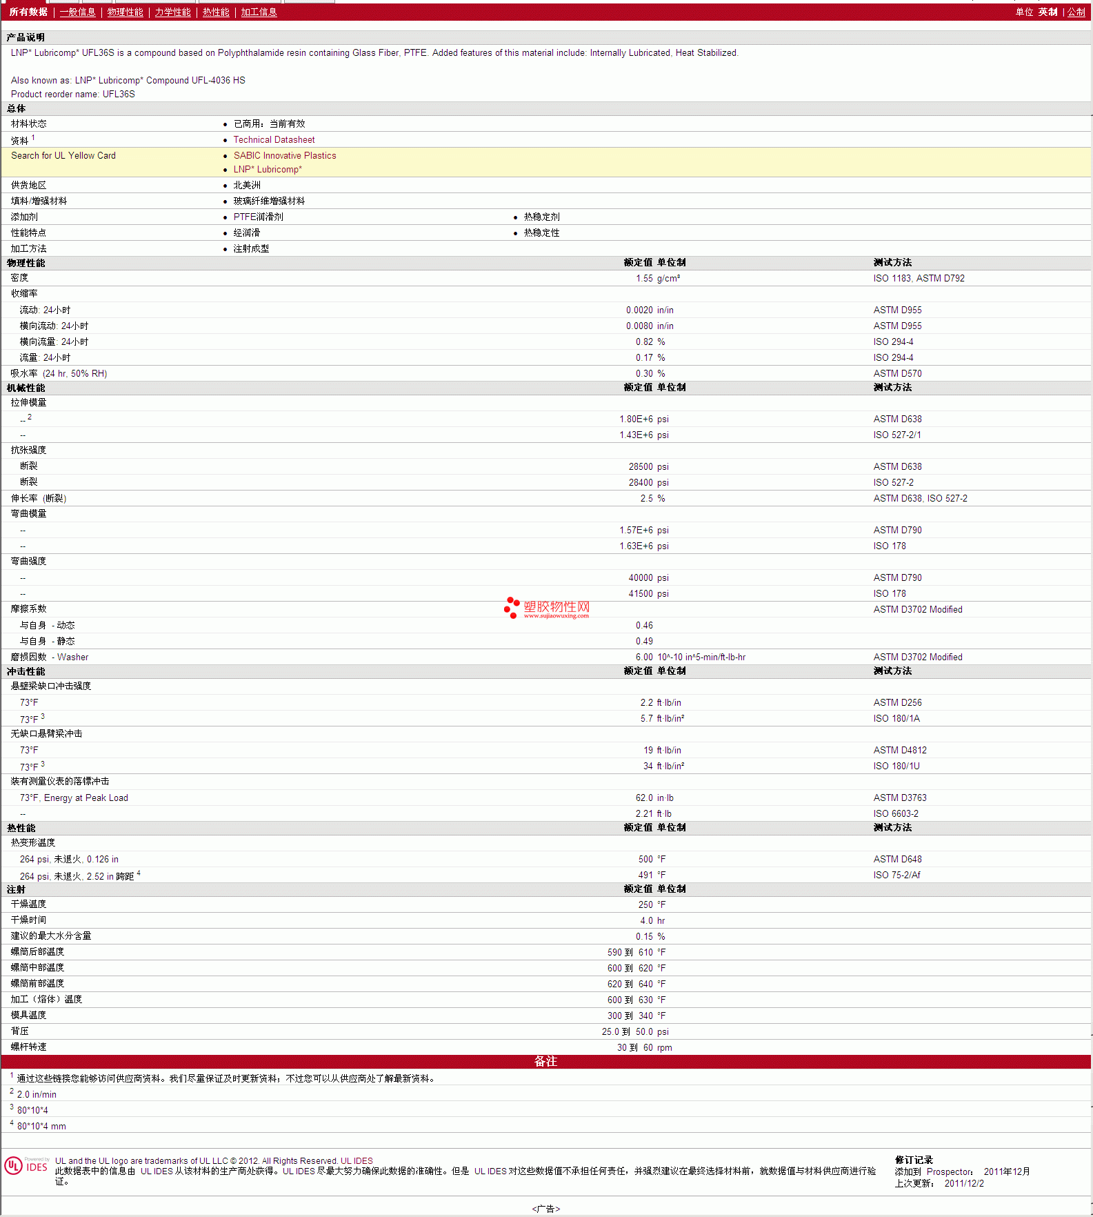The image size is (1093, 1217).
Task: Click the 伸长率 (断裂) row label
Action: coord(39,499)
